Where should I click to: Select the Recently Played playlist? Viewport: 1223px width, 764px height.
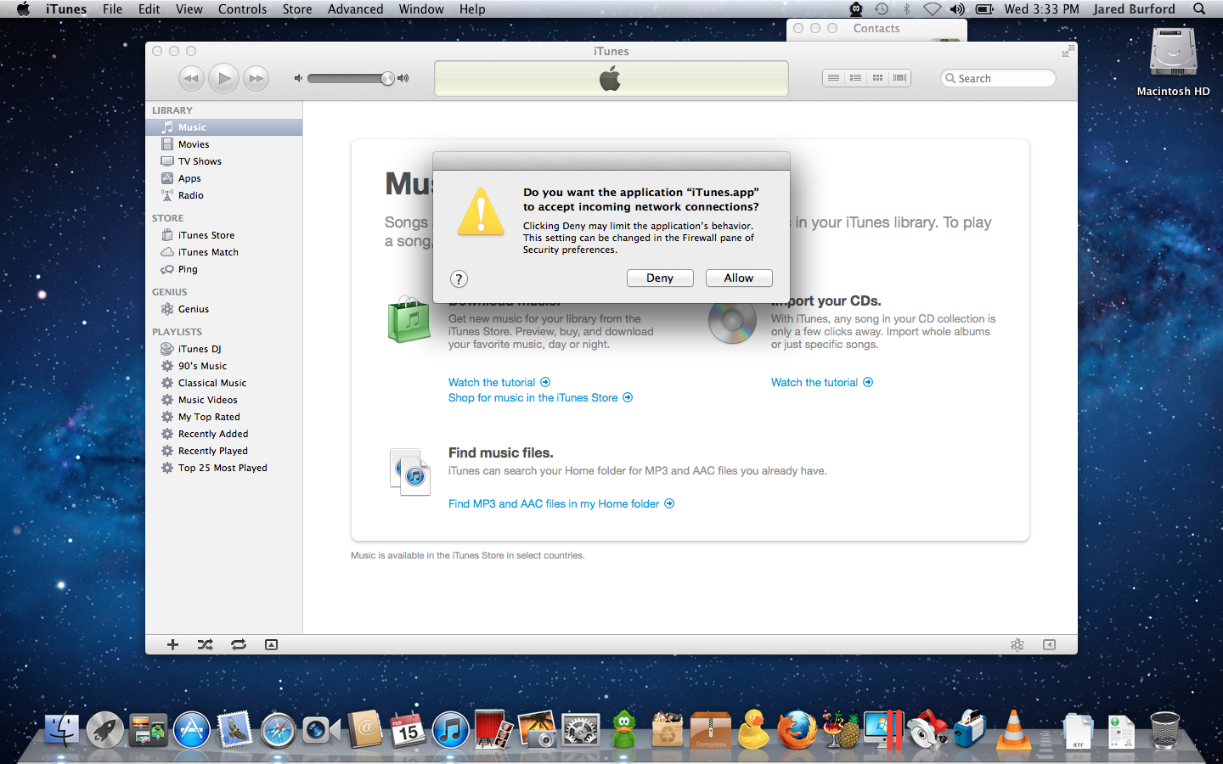[x=223, y=451]
